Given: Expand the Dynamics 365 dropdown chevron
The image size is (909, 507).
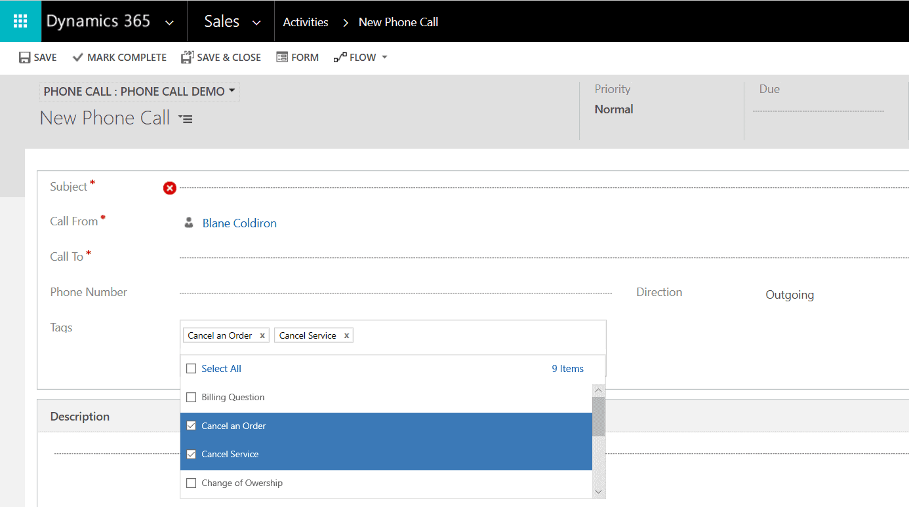Looking at the screenshot, I should point(169,22).
